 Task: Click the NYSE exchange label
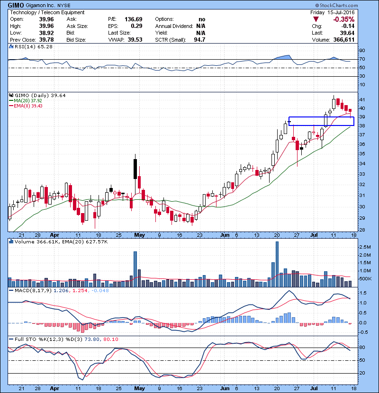click(63, 6)
